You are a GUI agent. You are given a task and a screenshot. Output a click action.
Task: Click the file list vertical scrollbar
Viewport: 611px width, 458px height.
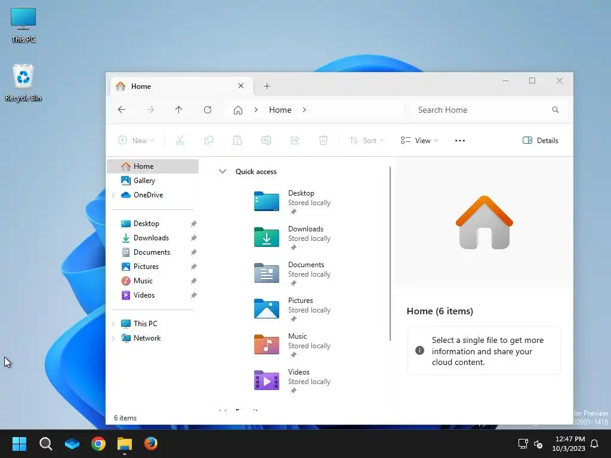click(390, 254)
